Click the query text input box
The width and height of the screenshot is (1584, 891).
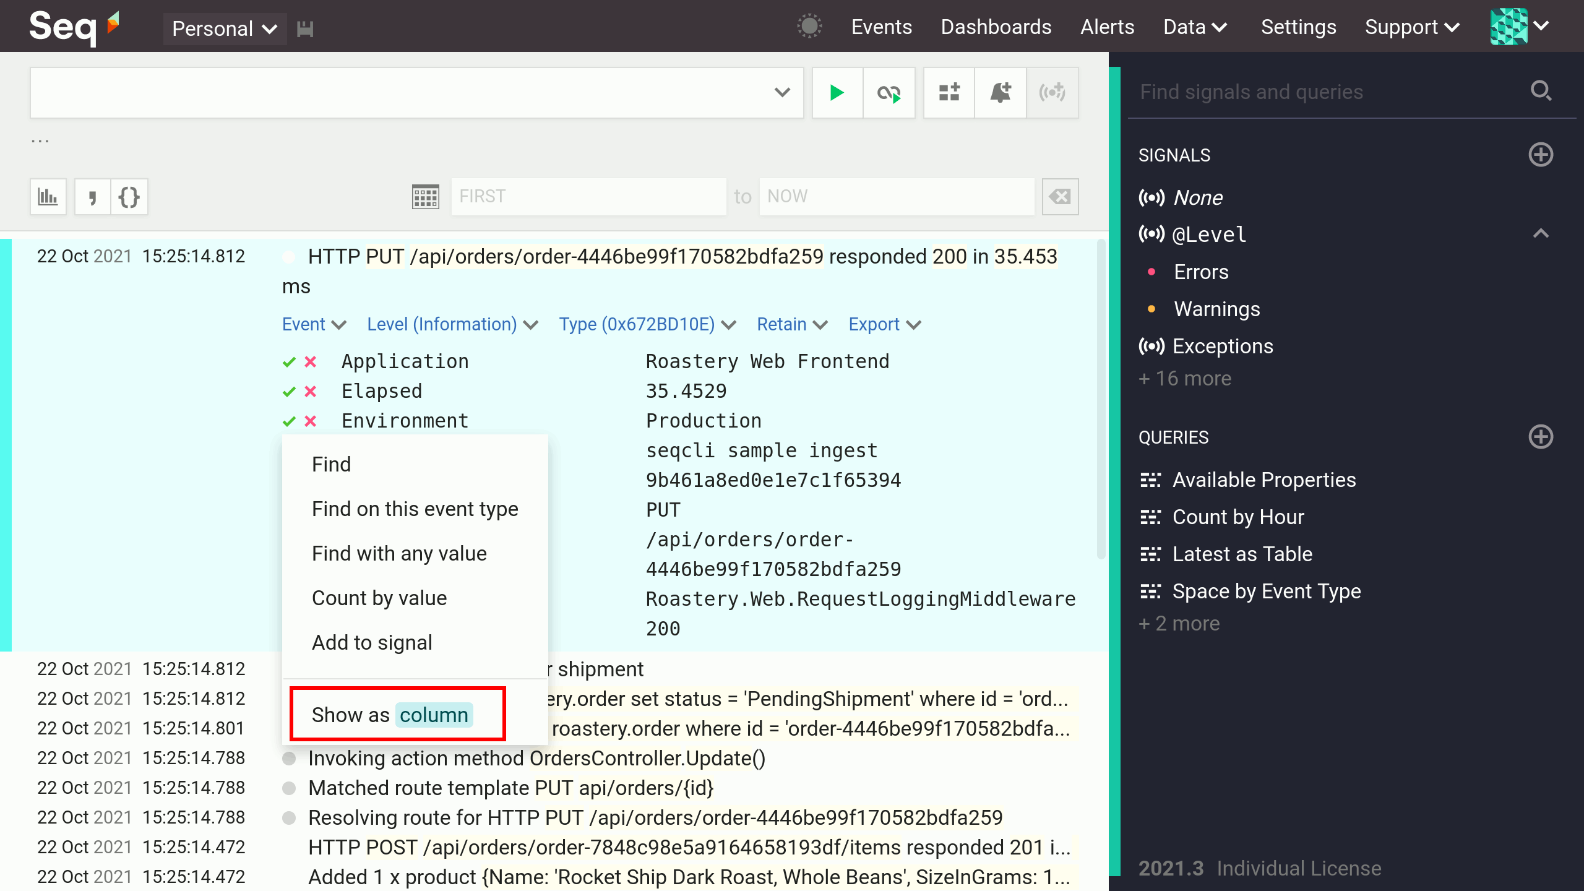pos(399,93)
